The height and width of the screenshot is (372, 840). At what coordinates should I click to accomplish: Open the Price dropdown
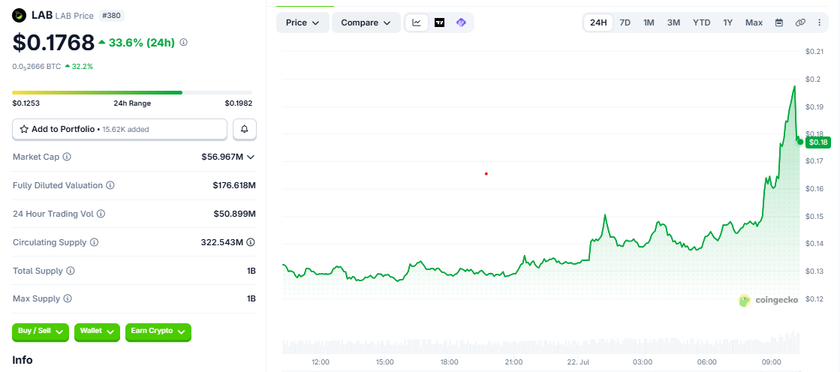point(303,22)
